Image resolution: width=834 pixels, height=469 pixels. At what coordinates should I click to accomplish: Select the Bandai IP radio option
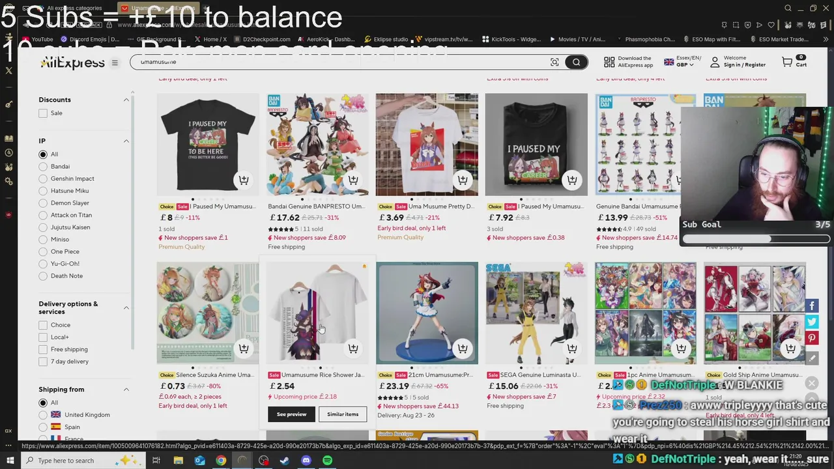(x=43, y=167)
